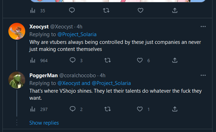Share PoggerMan's tweet with the share icon

click(175, 109)
